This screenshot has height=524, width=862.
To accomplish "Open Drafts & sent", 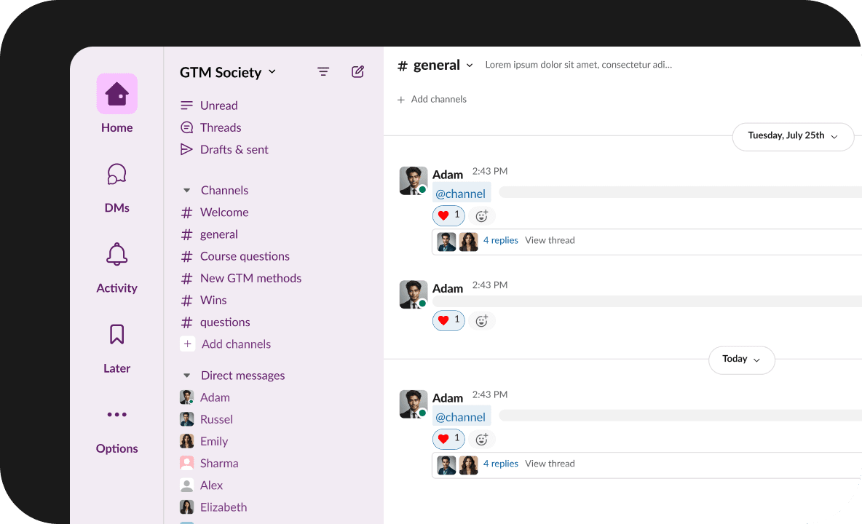I will [x=224, y=149].
